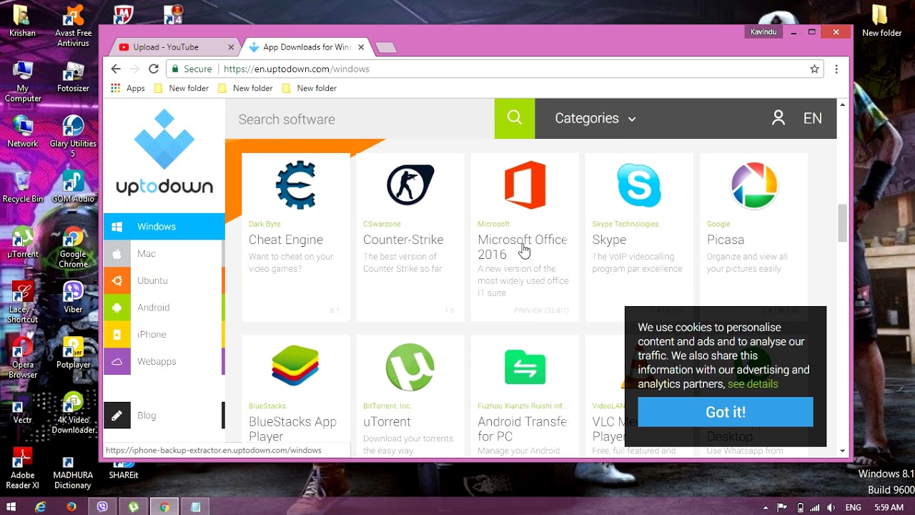915x515 pixels.
Task: Select Windows in the platform sidebar
Action: click(x=164, y=226)
